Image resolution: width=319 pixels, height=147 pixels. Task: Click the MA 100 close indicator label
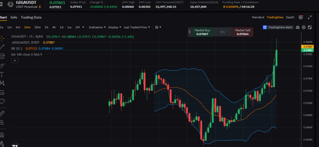point(27,54)
